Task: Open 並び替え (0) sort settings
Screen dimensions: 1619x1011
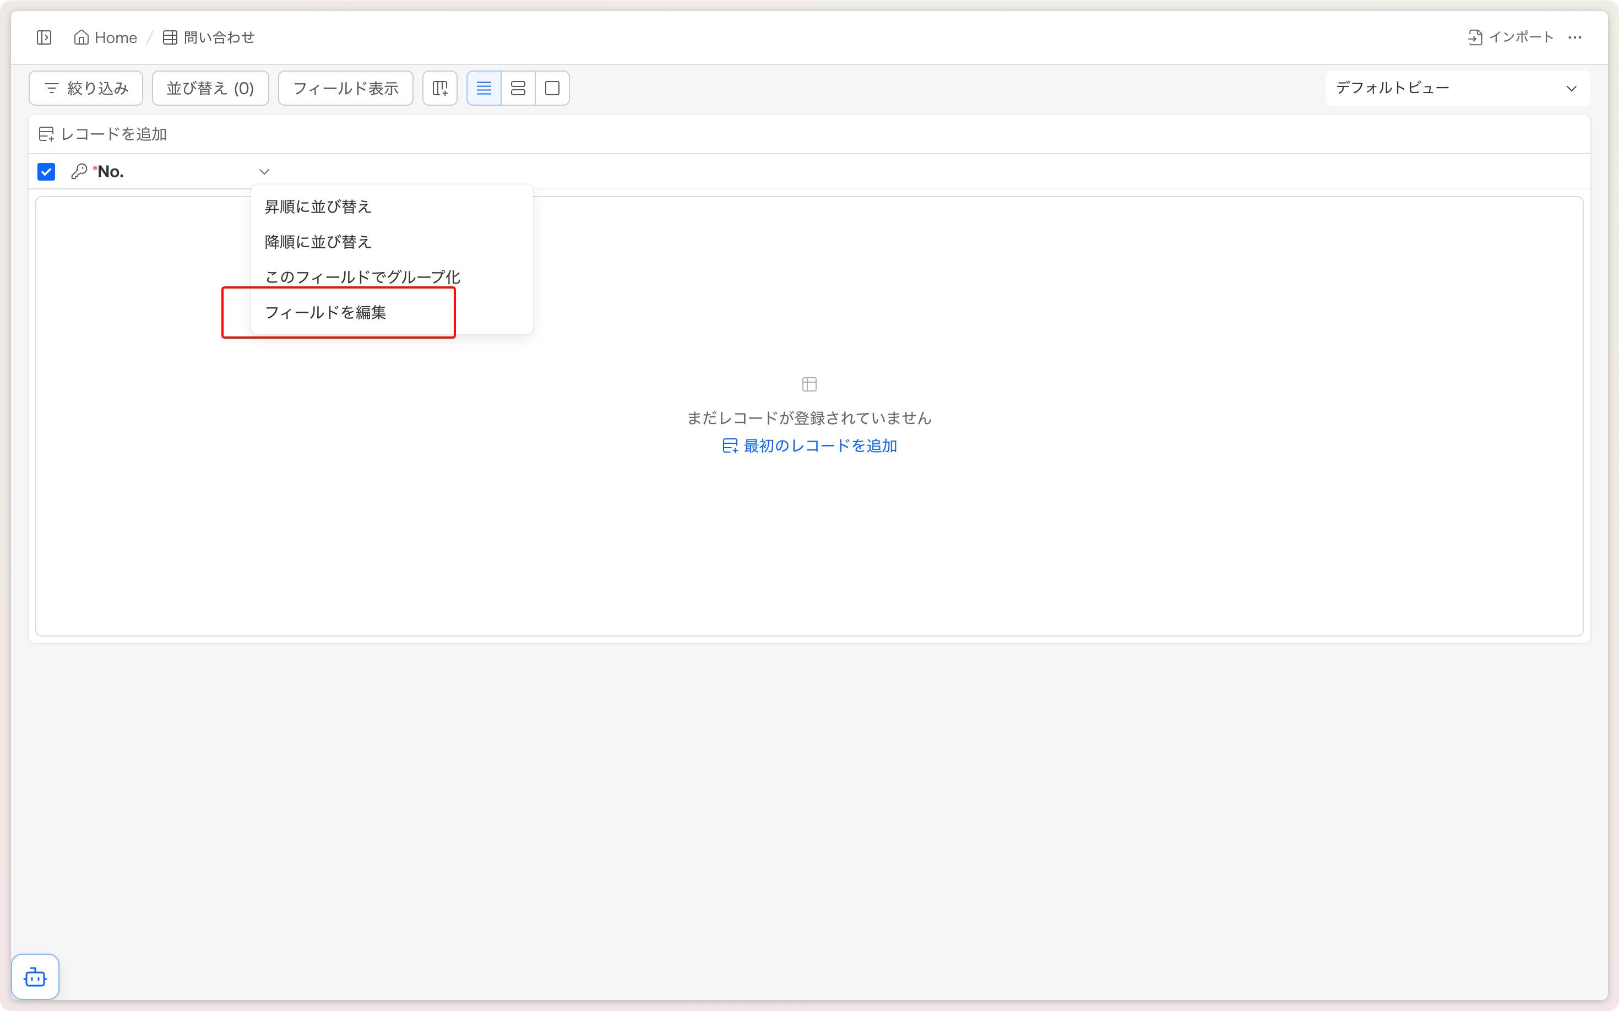Action: pos(210,88)
